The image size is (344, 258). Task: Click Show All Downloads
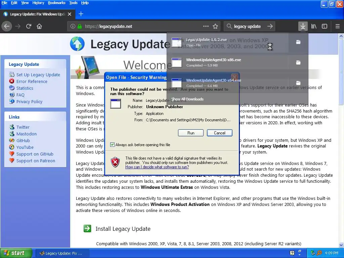click(x=187, y=99)
